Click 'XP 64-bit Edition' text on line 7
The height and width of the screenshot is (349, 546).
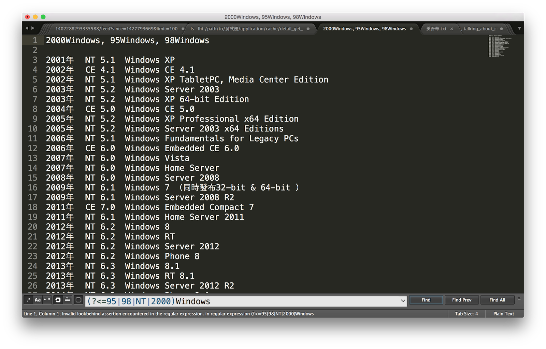point(207,99)
